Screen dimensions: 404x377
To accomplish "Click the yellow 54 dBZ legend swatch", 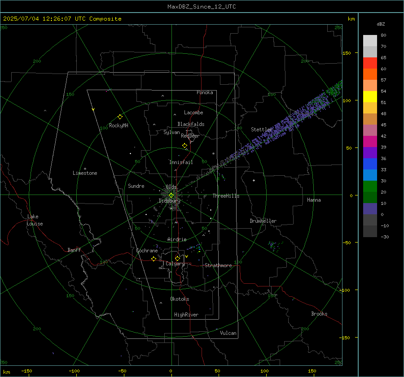I will point(370,96).
